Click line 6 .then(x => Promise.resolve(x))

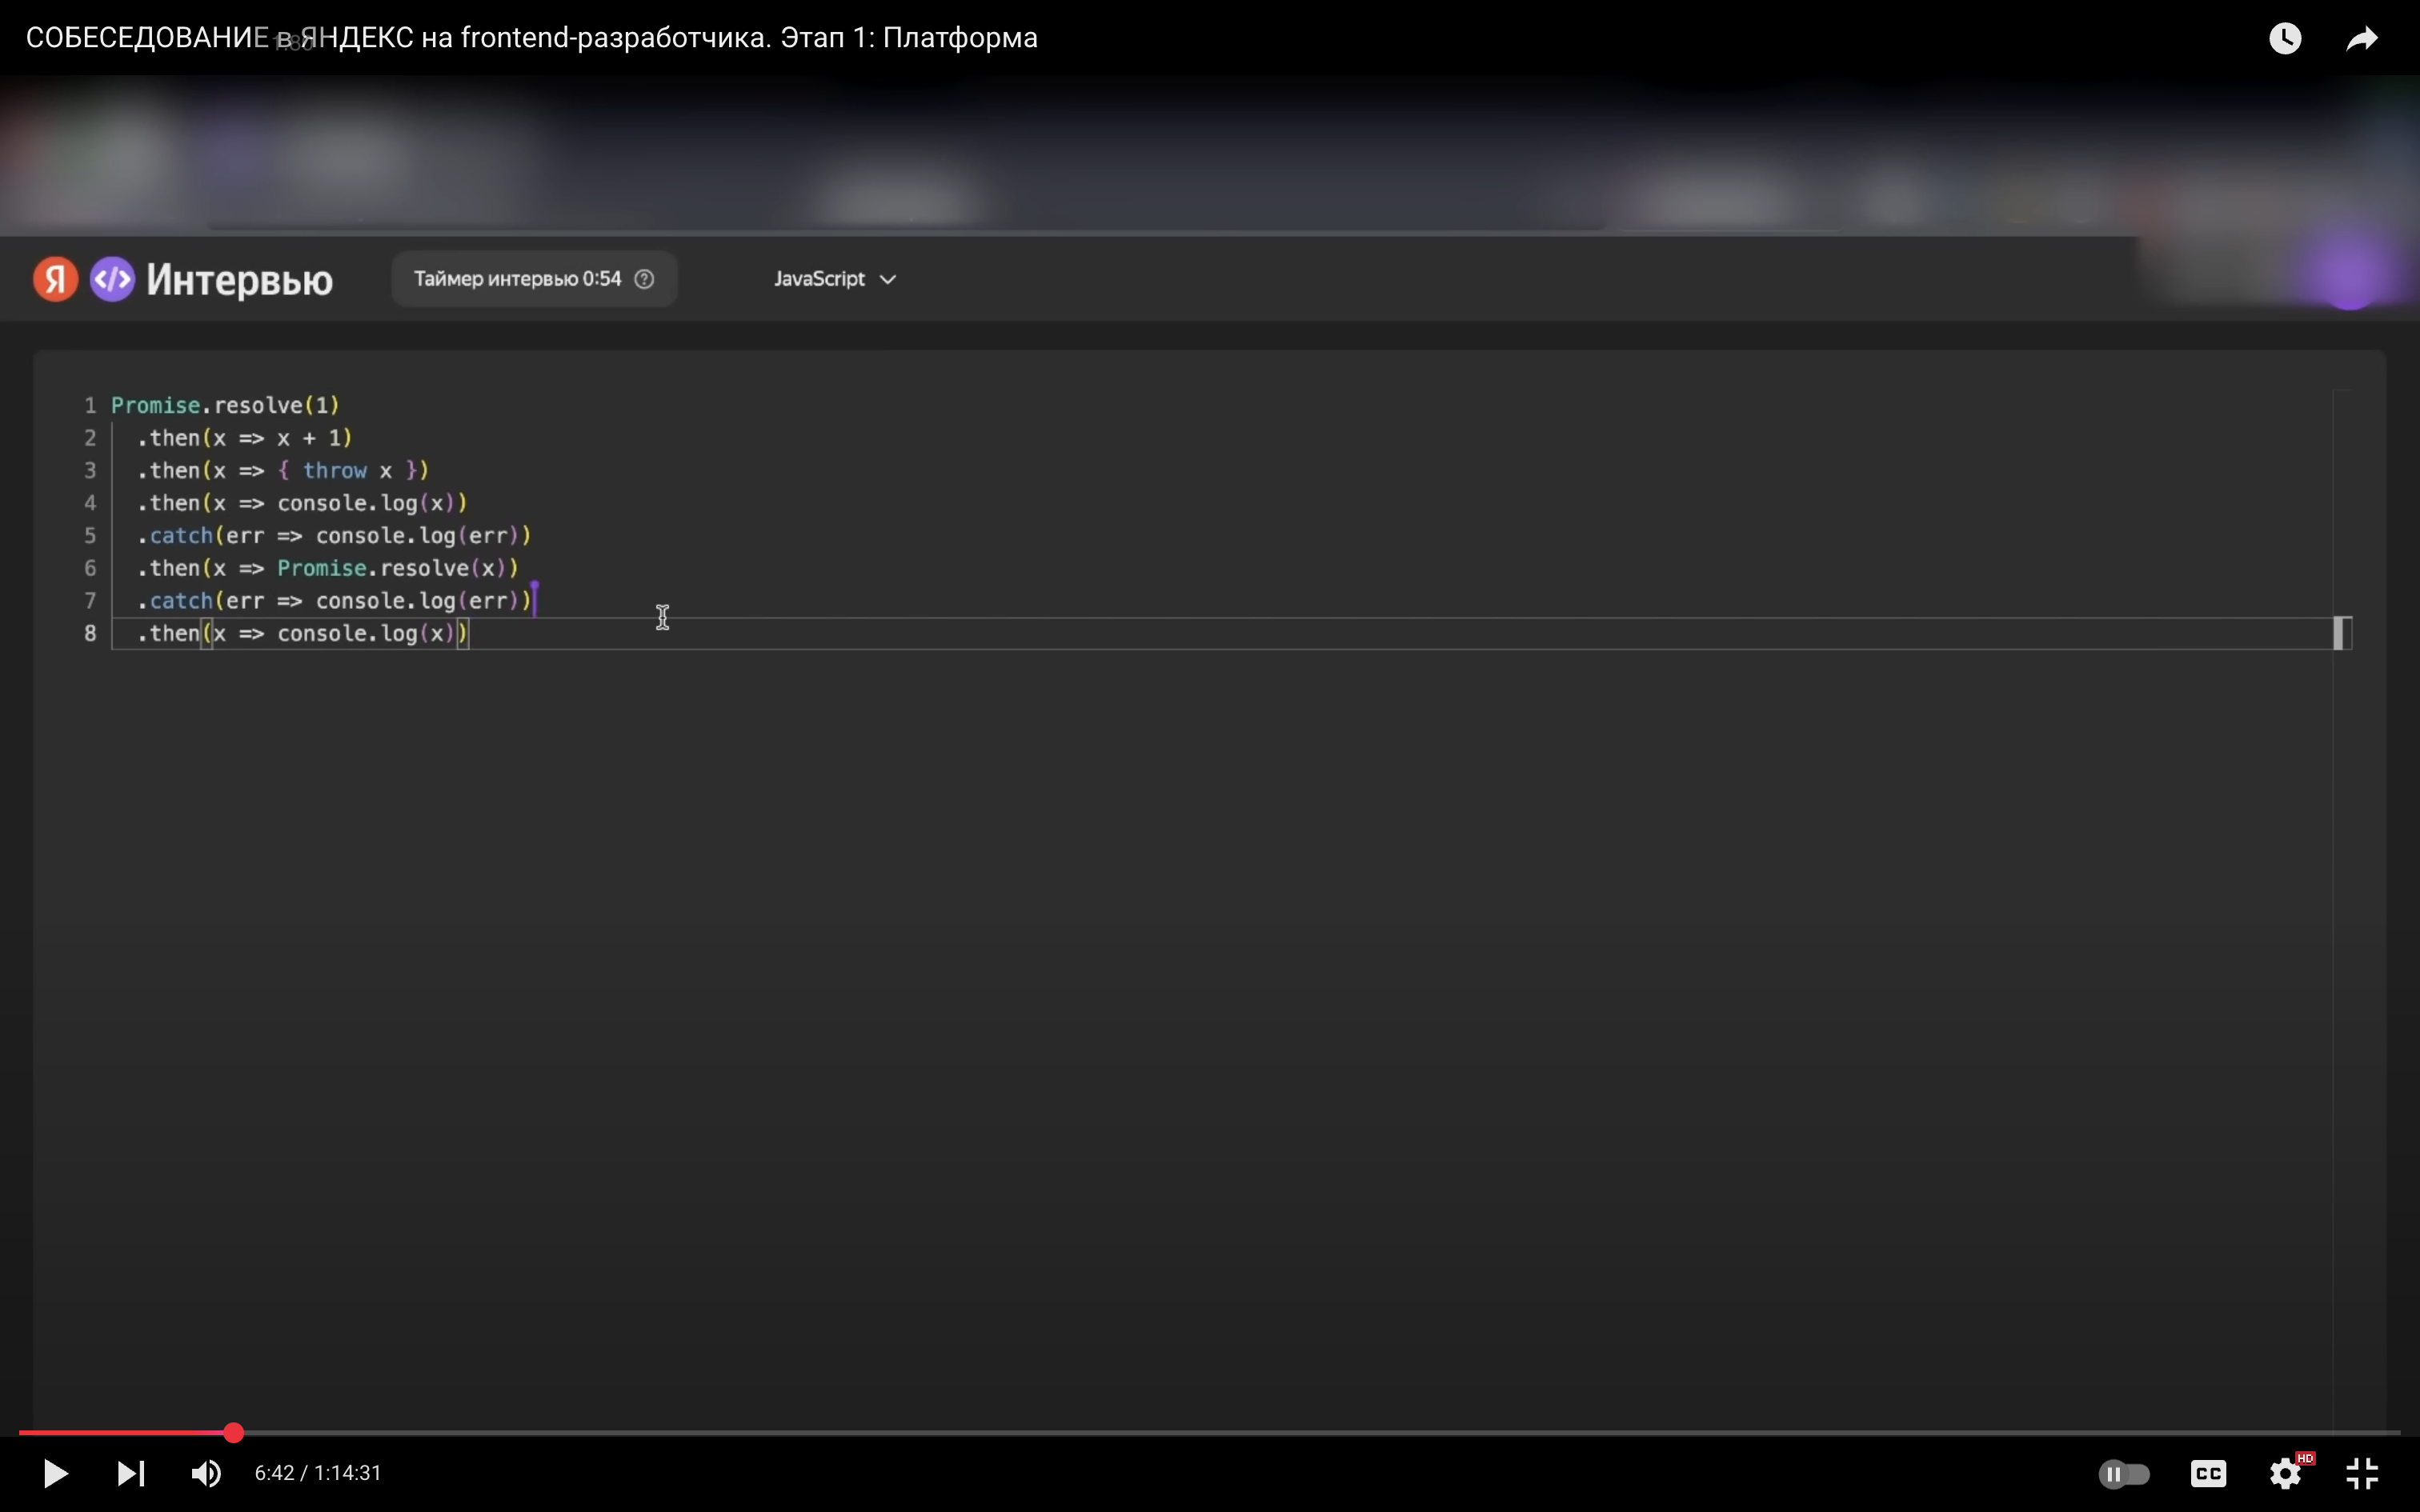point(328,568)
